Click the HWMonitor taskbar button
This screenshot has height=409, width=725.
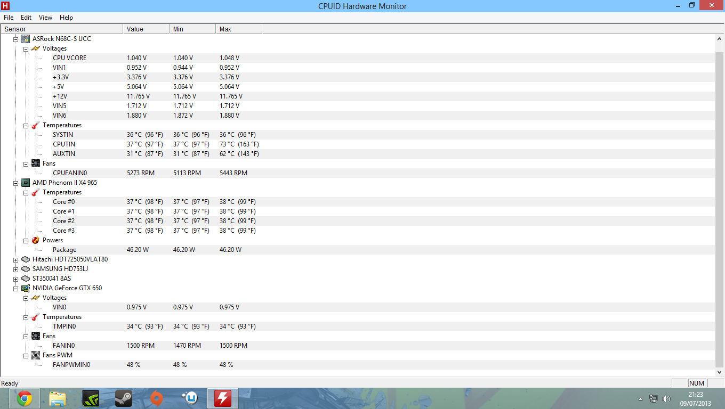[222, 398]
